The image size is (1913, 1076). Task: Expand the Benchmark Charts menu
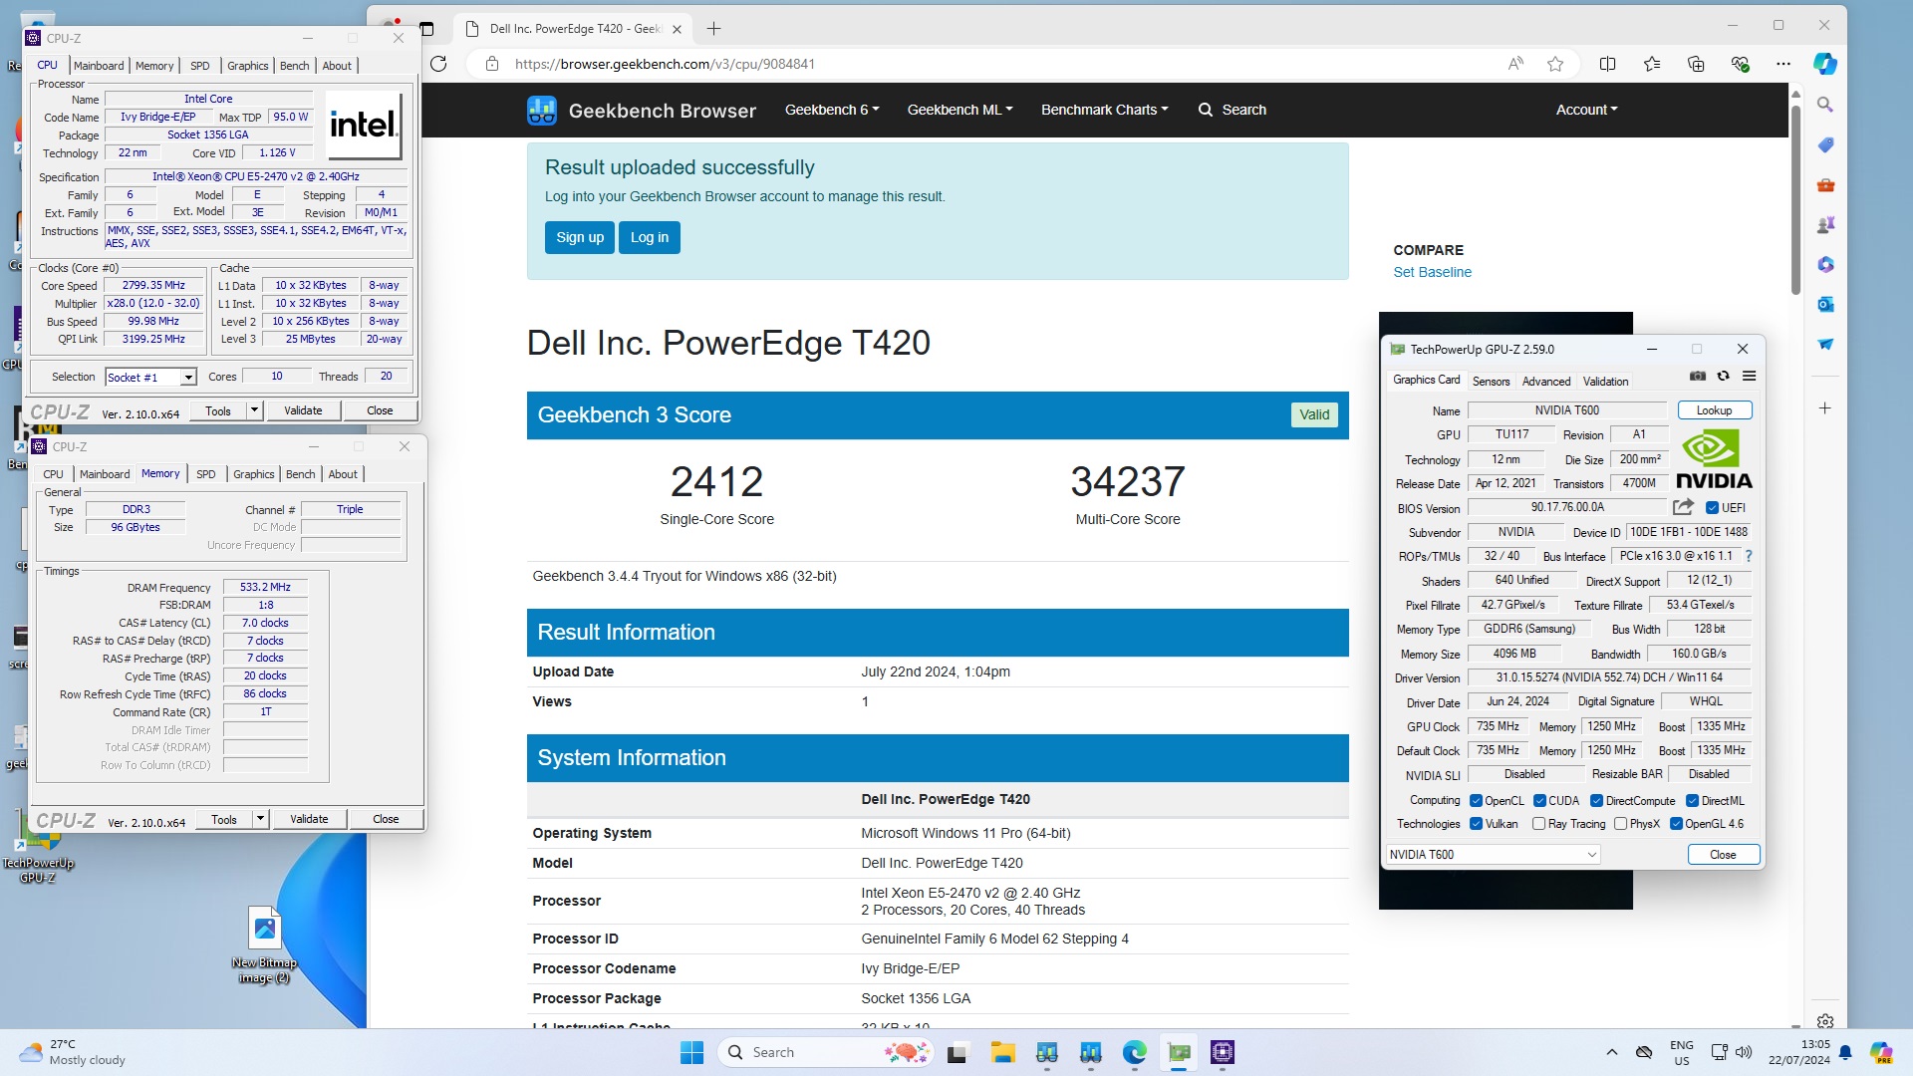coord(1104,110)
